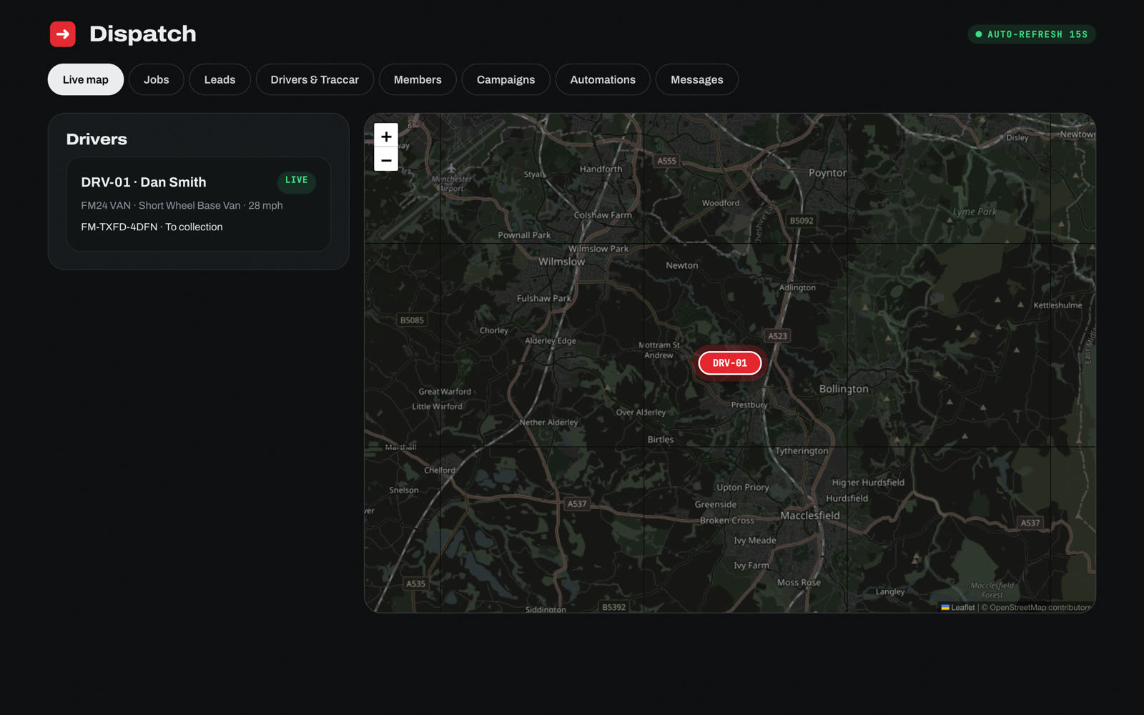1144x715 pixels.
Task: Open the Members tab
Action: tap(418, 79)
